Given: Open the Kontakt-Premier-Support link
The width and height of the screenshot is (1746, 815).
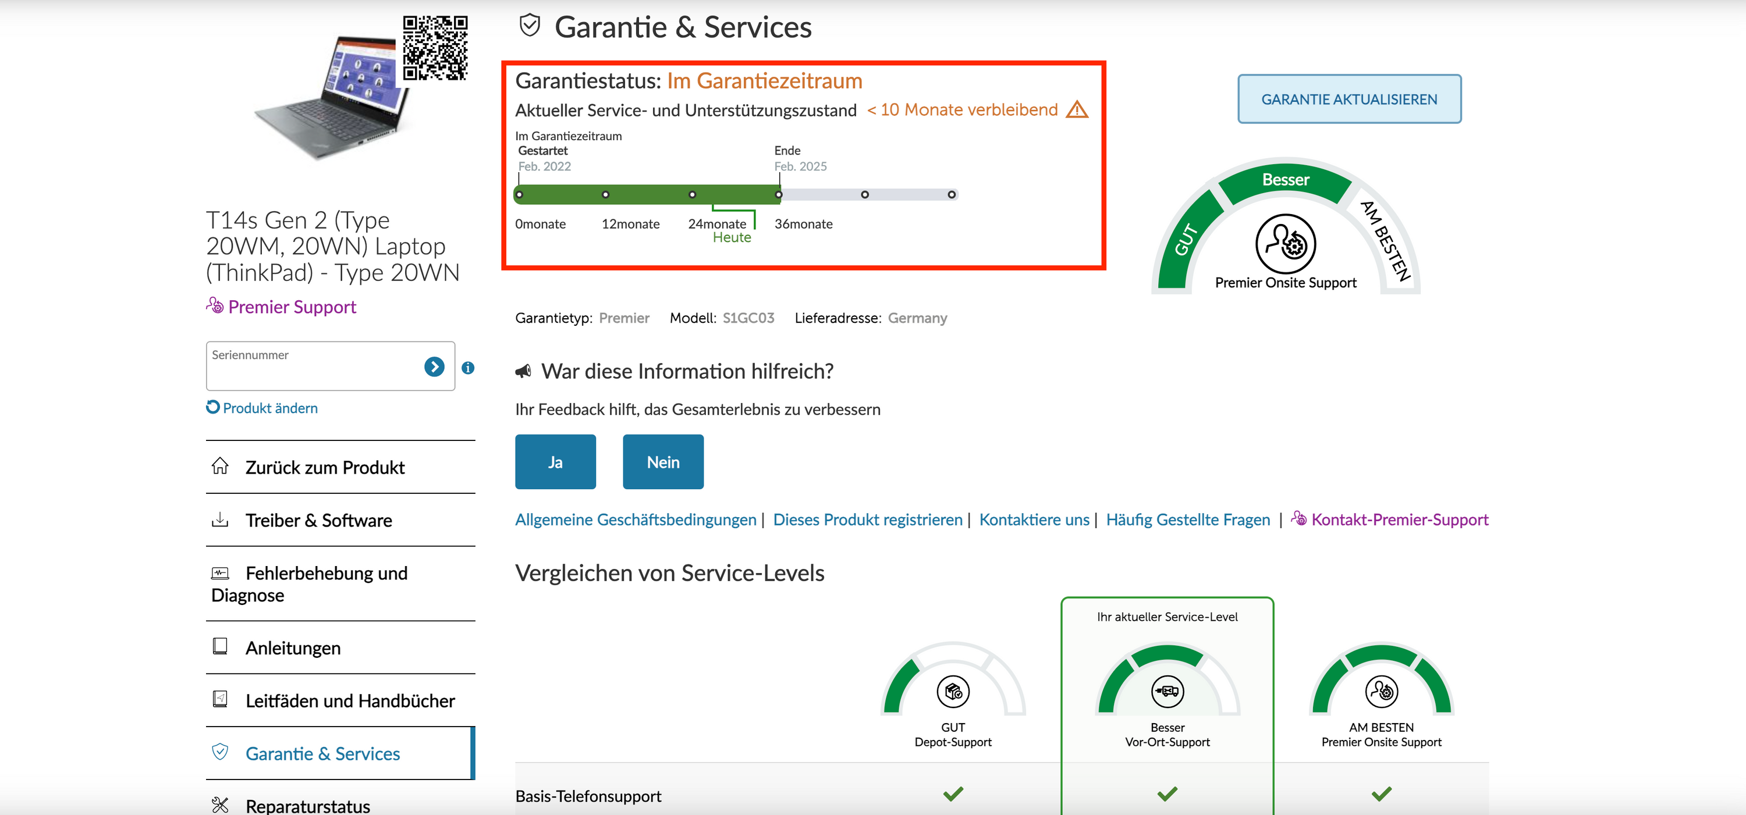Looking at the screenshot, I should click(1400, 519).
